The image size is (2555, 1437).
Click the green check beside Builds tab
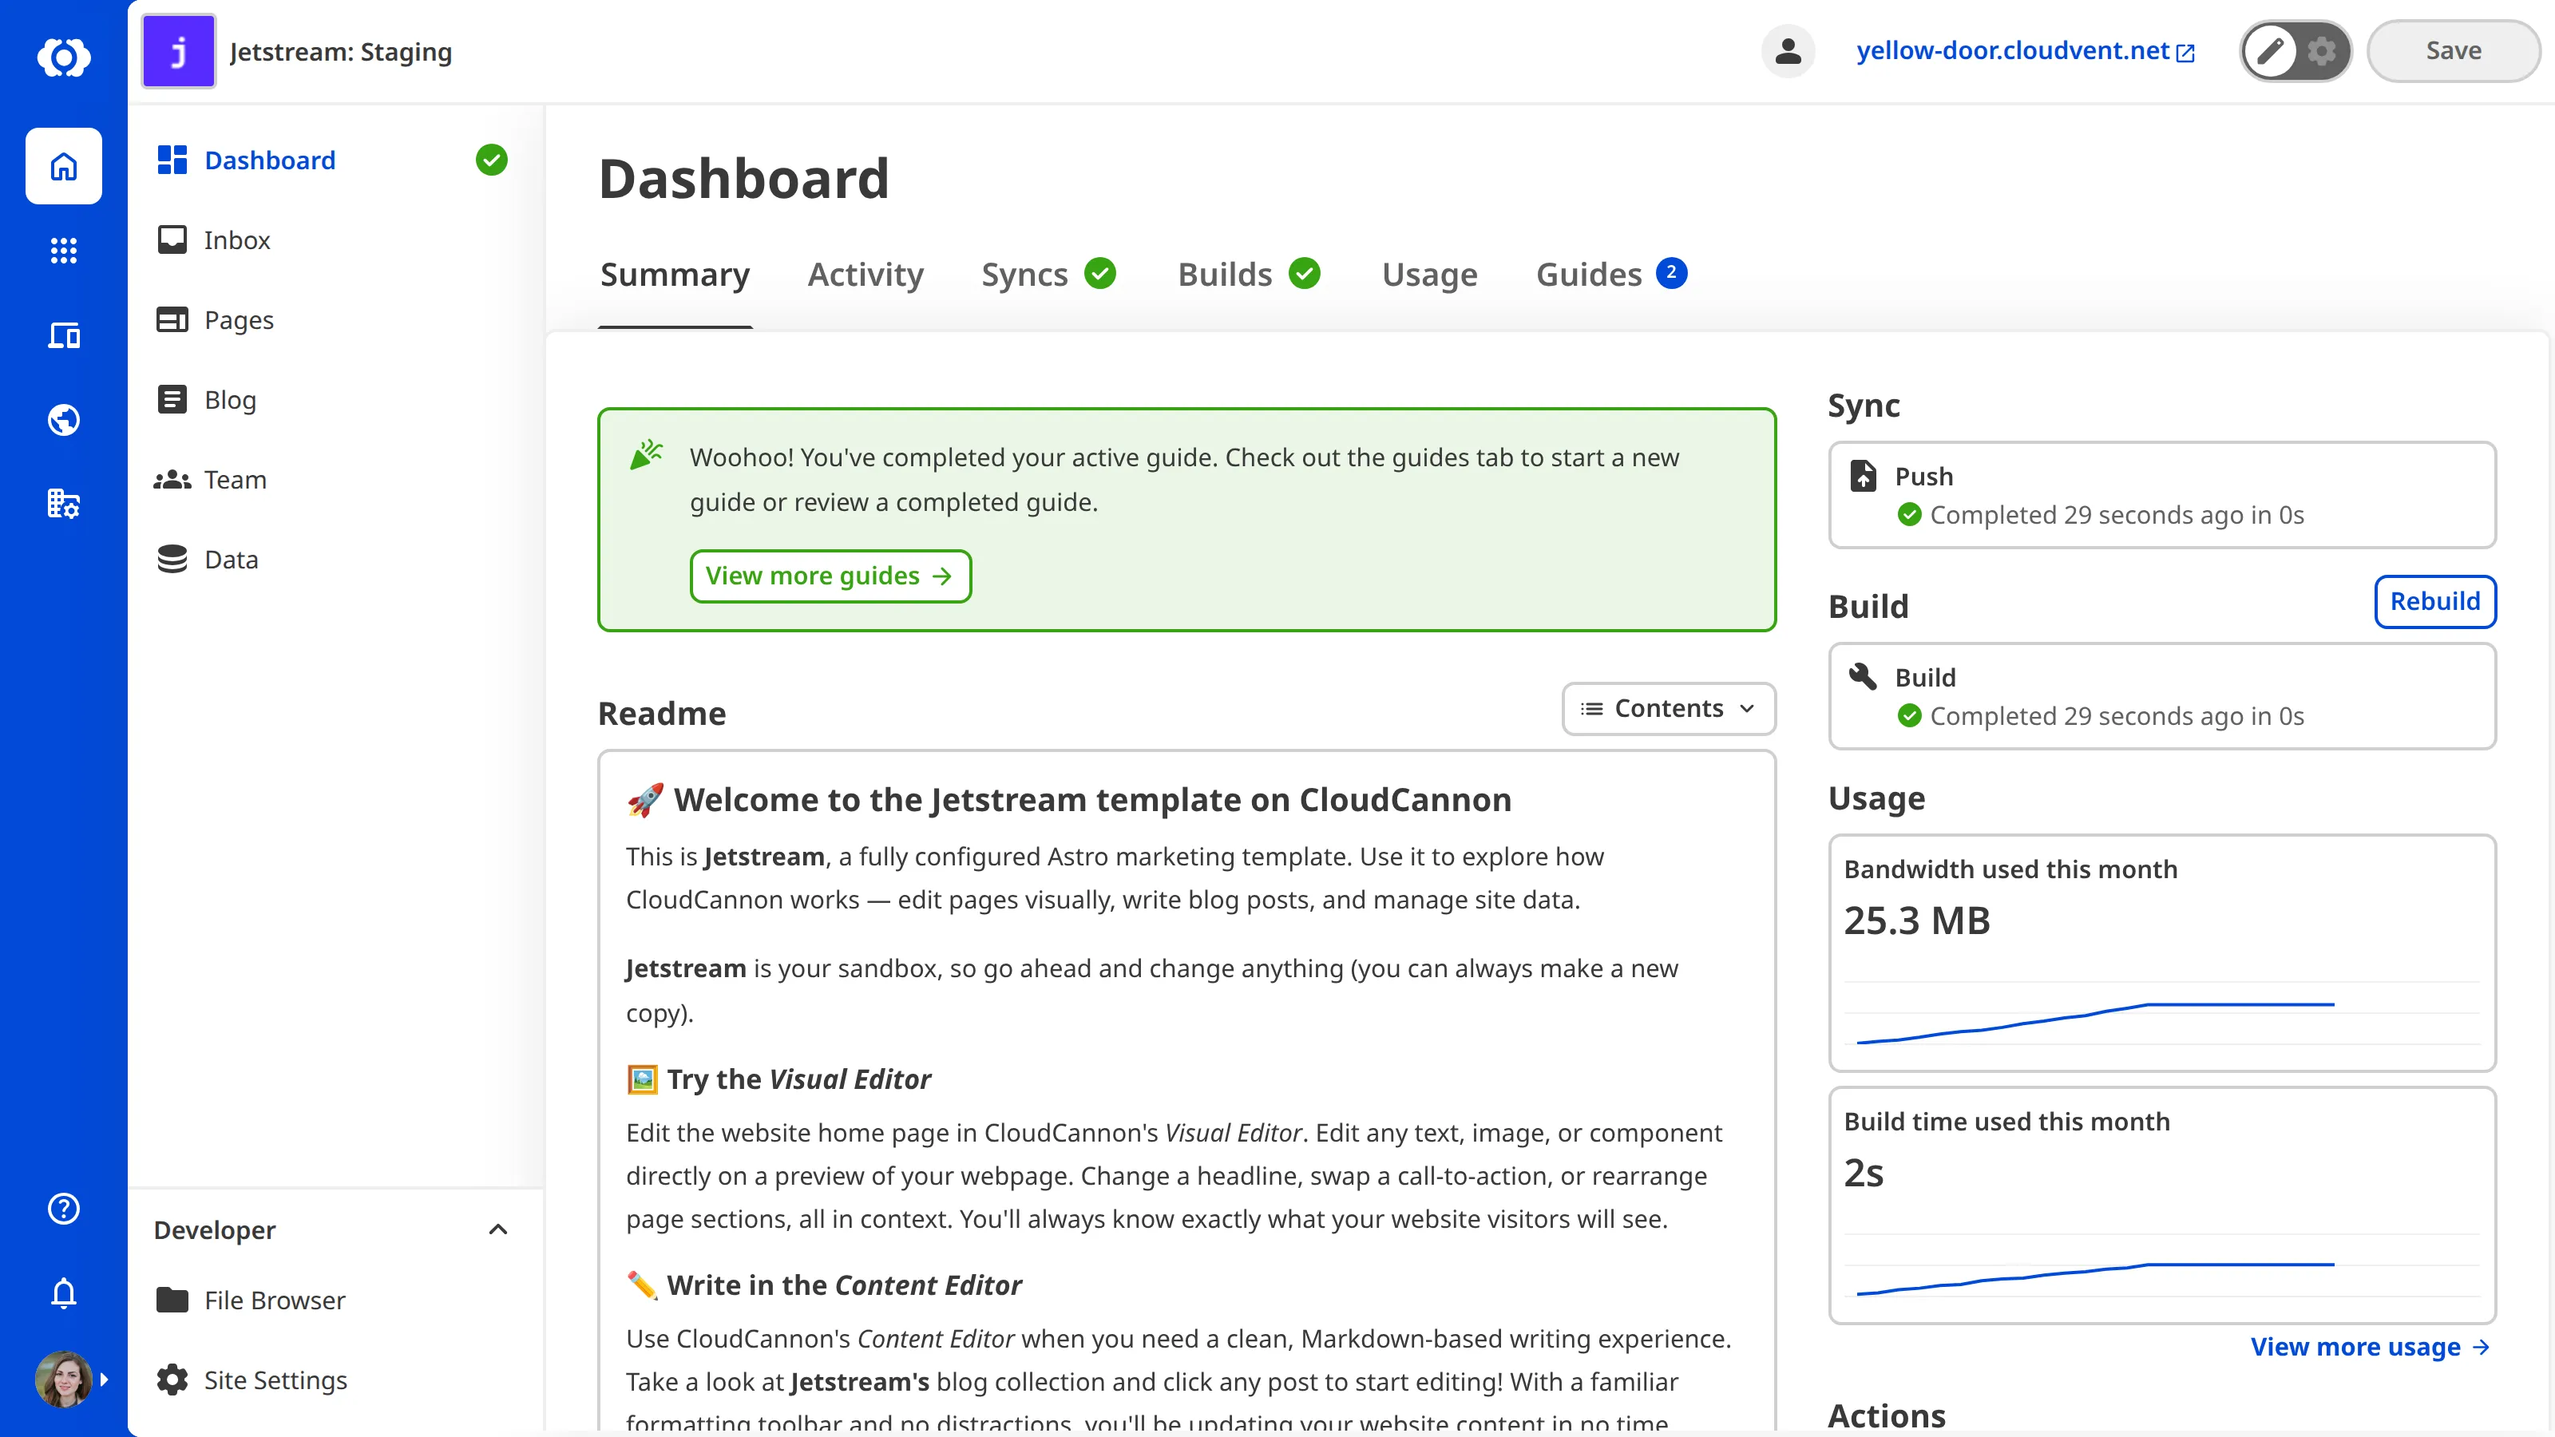pos(1305,273)
